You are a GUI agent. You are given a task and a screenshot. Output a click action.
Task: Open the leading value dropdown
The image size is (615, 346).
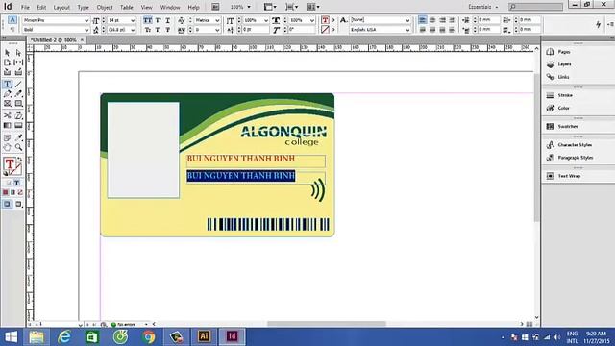[133, 30]
